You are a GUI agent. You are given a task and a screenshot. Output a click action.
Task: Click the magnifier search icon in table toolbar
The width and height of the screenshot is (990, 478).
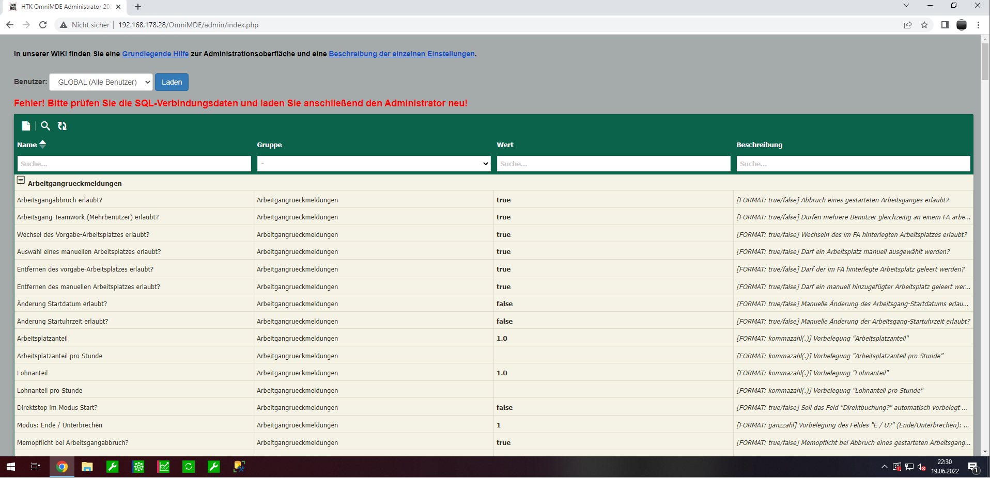(45, 126)
